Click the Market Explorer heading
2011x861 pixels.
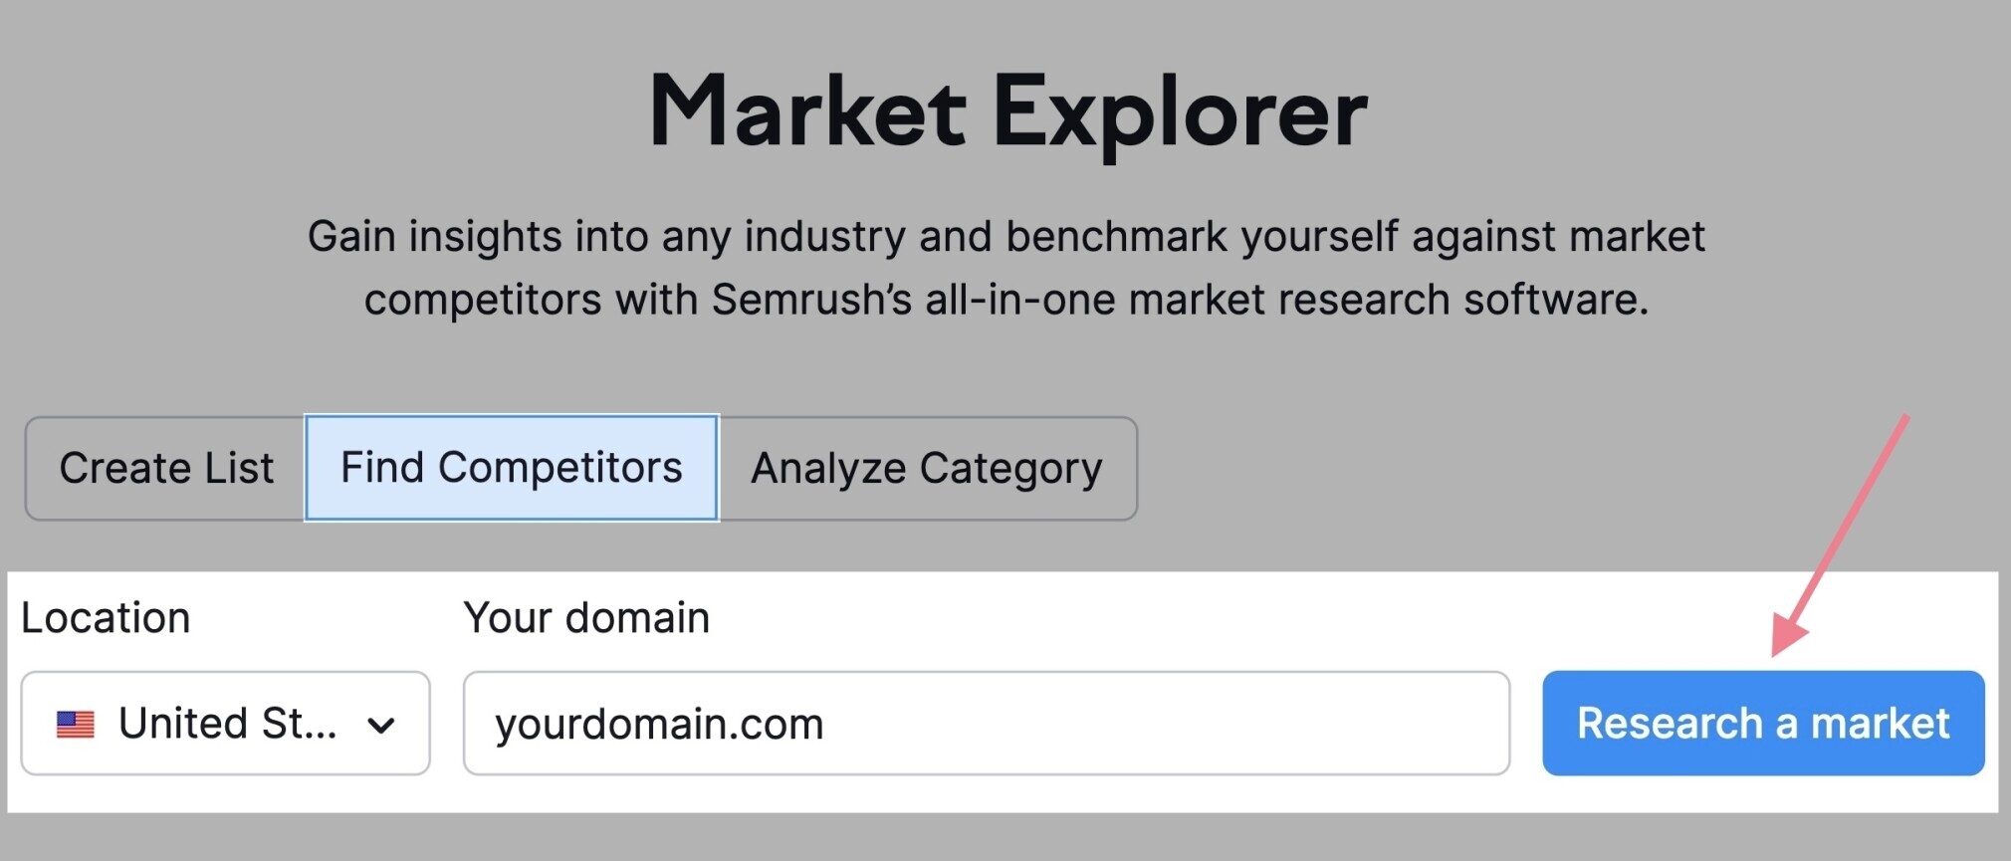point(1007,112)
